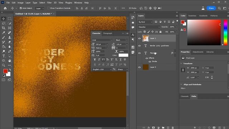Go to Photoshop Home screen
229x129 pixels.
(x=5, y=8)
